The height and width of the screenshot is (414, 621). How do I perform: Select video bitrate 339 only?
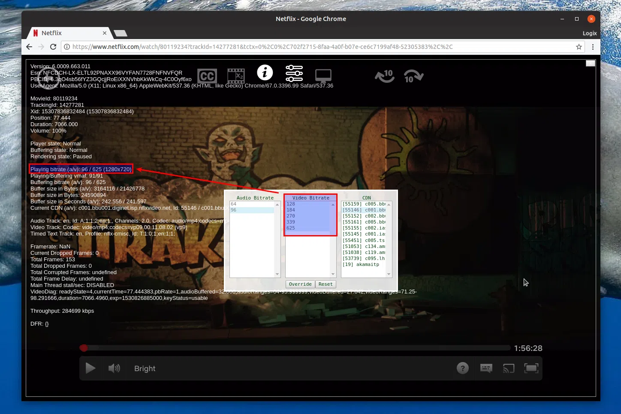pos(291,222)
